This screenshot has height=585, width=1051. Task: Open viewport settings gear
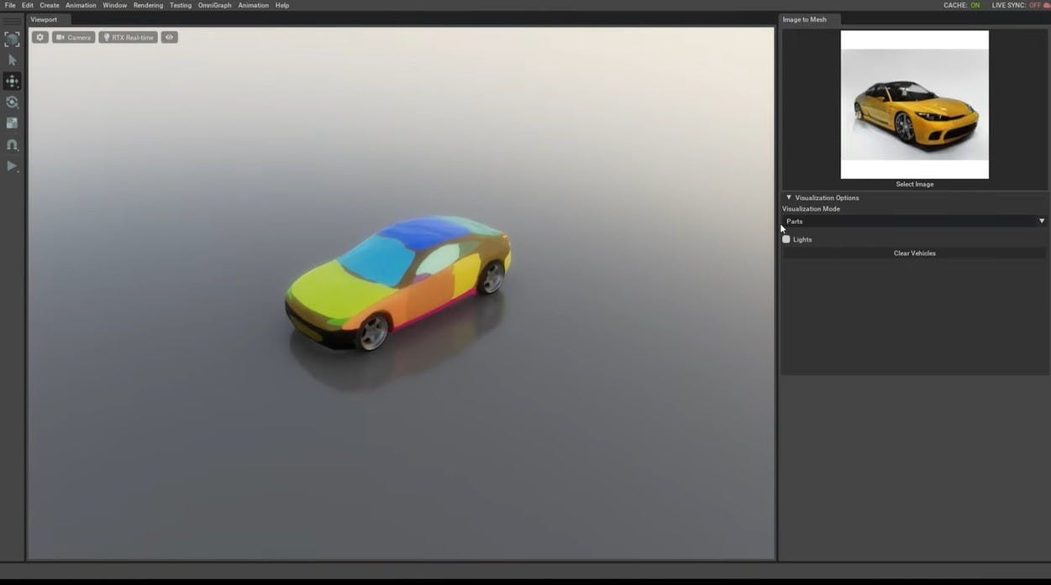click(x=39, y=38)
